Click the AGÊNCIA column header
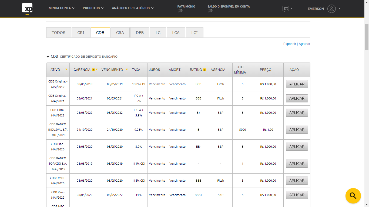Viewport: 369px width, 207px height. (x=220, y=70)
